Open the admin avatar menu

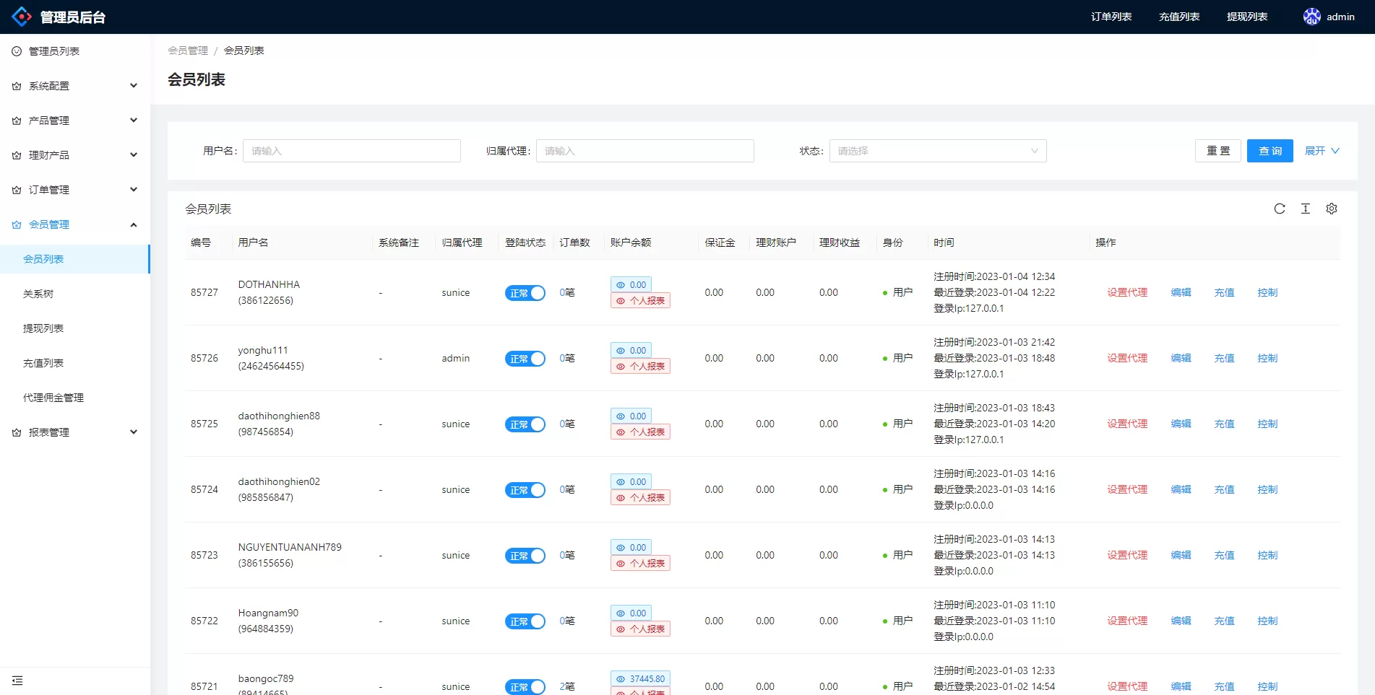[x=1329, y=17]
